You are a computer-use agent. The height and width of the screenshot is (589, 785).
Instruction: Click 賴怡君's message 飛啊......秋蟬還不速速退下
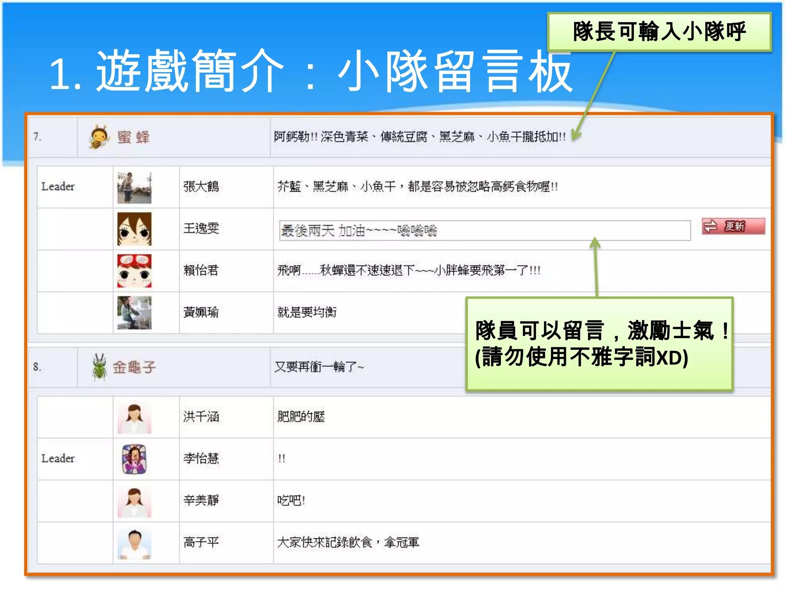point(409,270)
